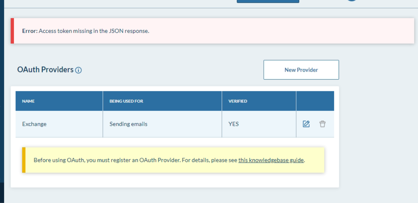Click the YES verified value
The image size is (418, 203).
coord(234,124)
